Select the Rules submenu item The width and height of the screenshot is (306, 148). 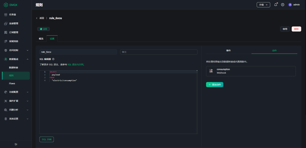click(16, 76)
